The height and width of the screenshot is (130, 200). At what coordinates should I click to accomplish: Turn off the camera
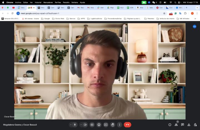click(x=85, y=125)
